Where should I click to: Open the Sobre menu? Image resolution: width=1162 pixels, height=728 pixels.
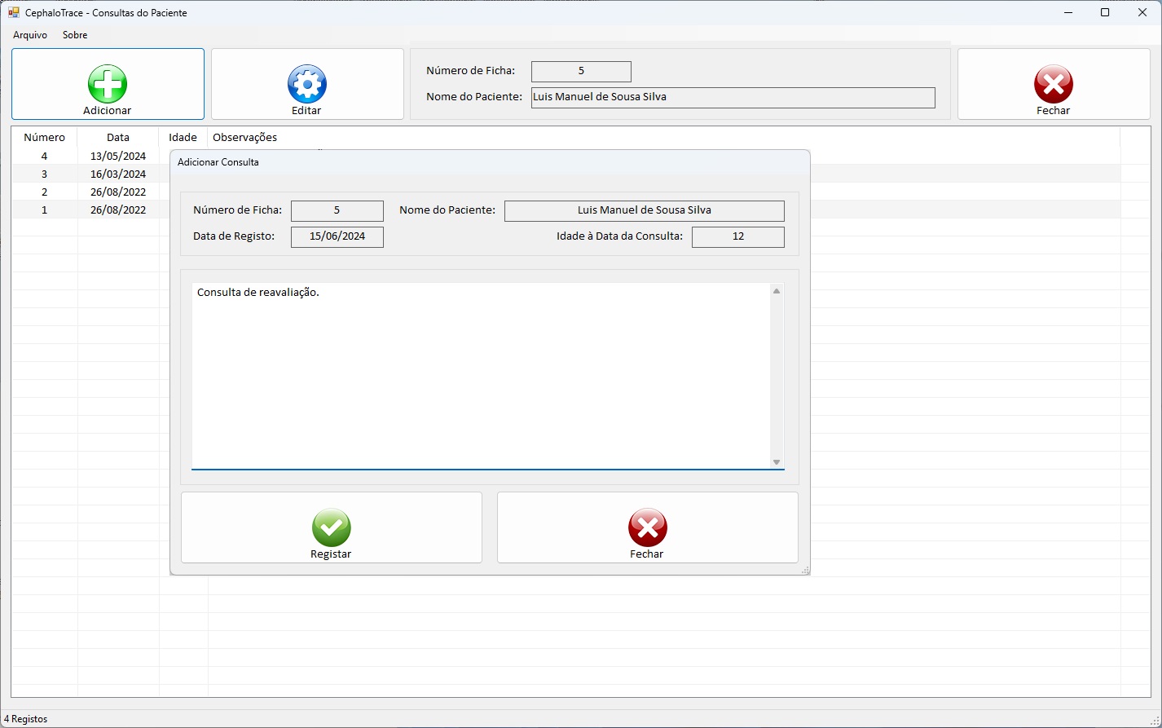click(75, 35)
